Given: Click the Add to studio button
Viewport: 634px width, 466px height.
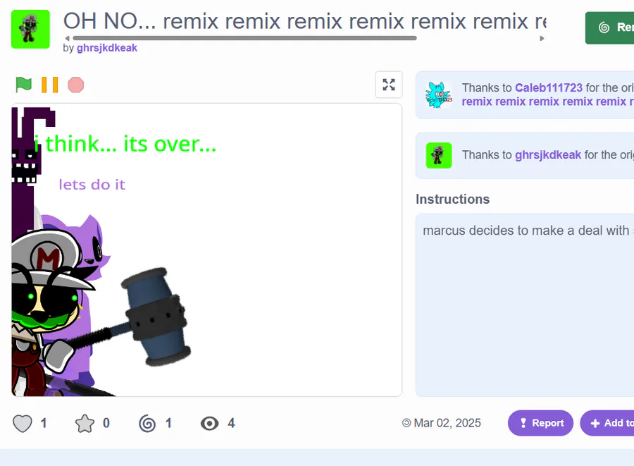Looking at the screenshot, I should pyautogui.click(x=607, y=423).
